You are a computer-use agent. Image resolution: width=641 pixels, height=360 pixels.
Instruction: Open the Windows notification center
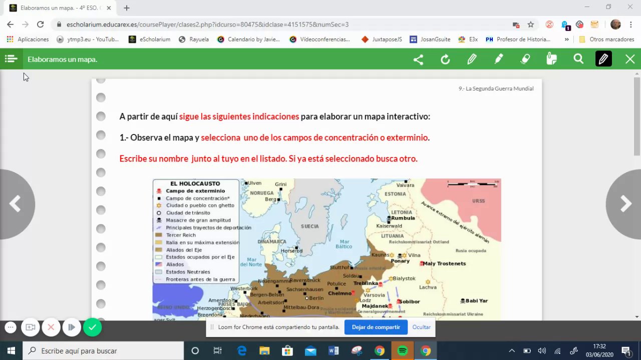pos(625,351)
